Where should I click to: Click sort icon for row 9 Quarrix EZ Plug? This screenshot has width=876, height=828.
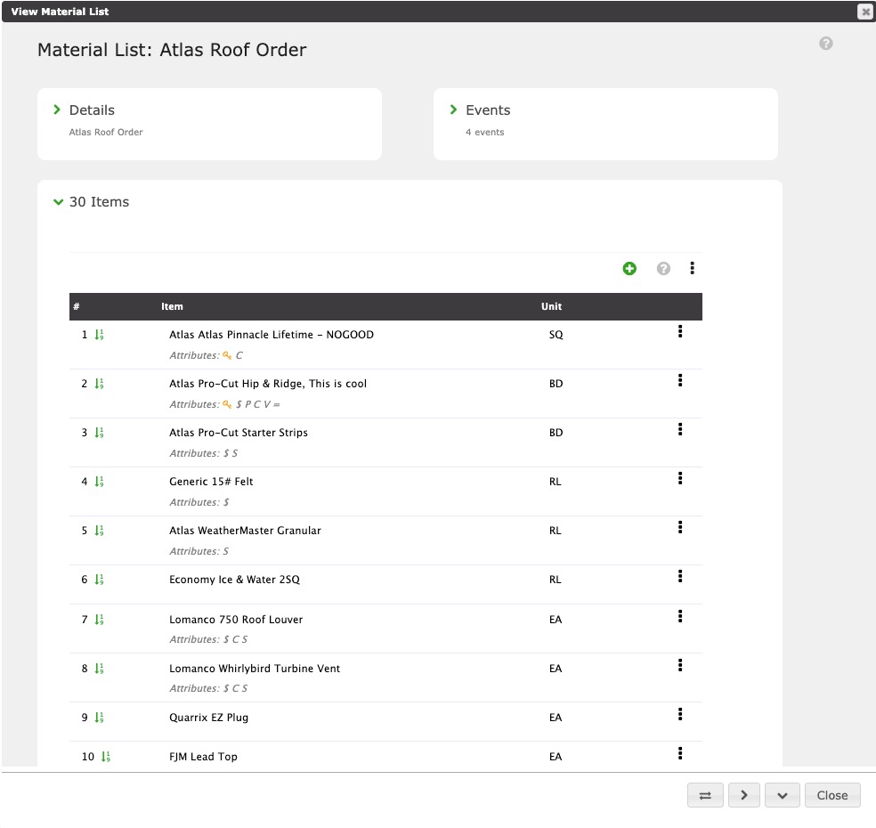(99, 717)
